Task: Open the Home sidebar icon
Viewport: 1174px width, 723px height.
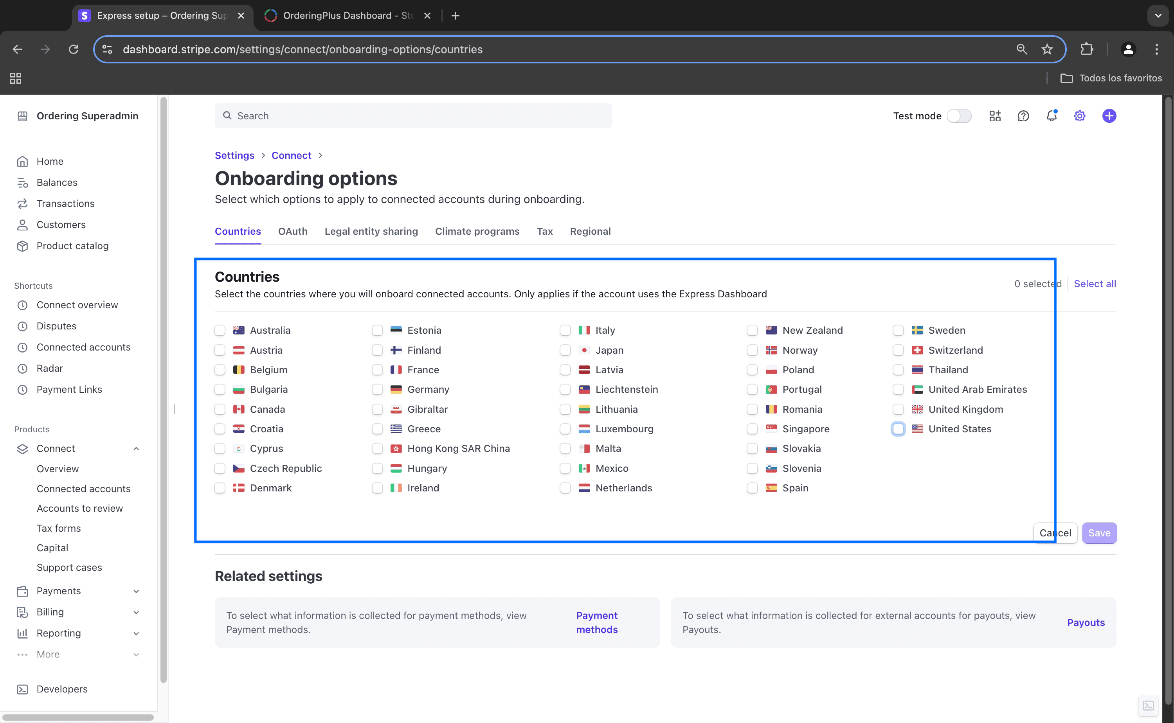Action: coord(22,162)
